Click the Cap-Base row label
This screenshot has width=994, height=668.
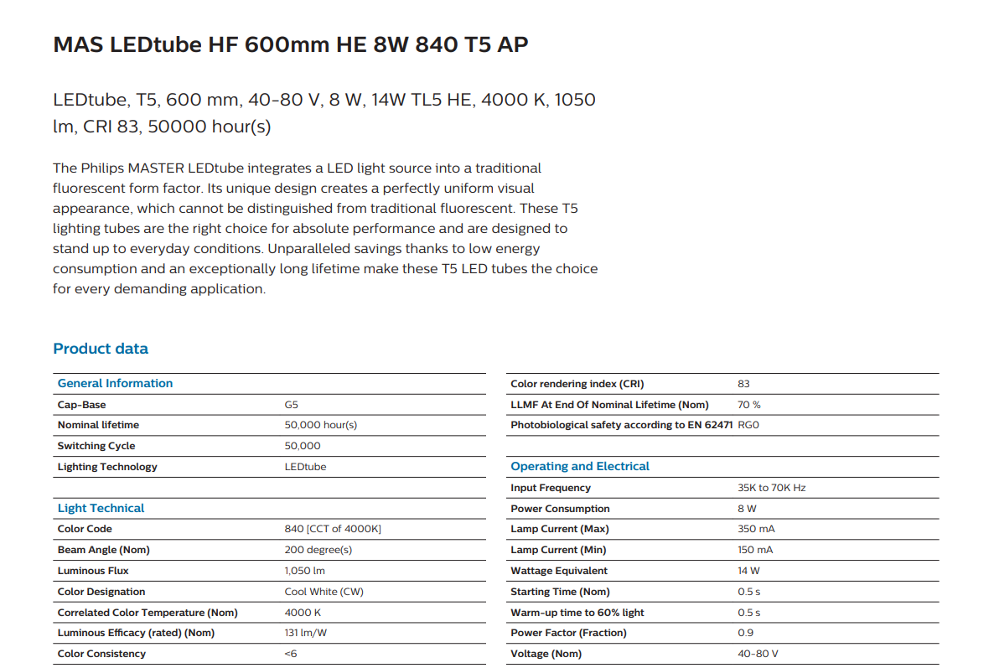[81, 404]
